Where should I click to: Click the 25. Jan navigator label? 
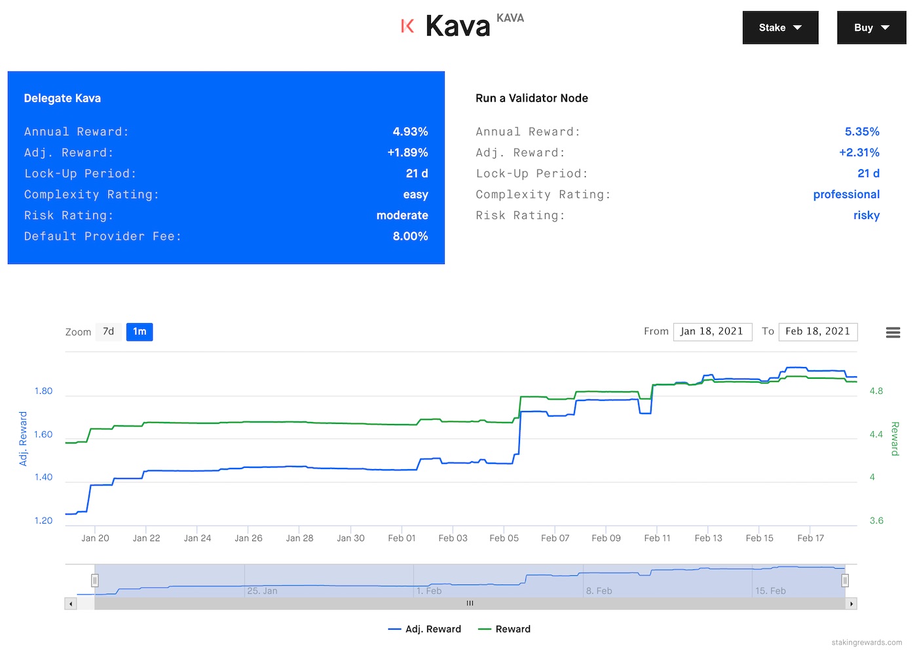(x=262, y=591)
